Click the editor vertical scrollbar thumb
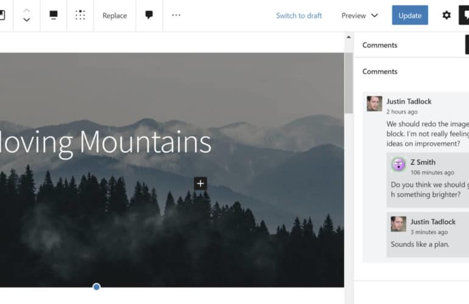The height and width of the screenshot is (304, 469). (x=348, y=83)
